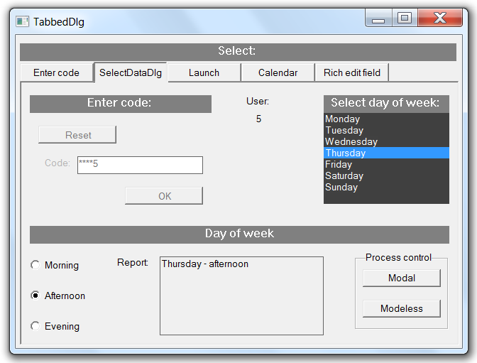The image size is (477, 363).
Task: Click inside the Report text box
Action: [x=241, y=296]
